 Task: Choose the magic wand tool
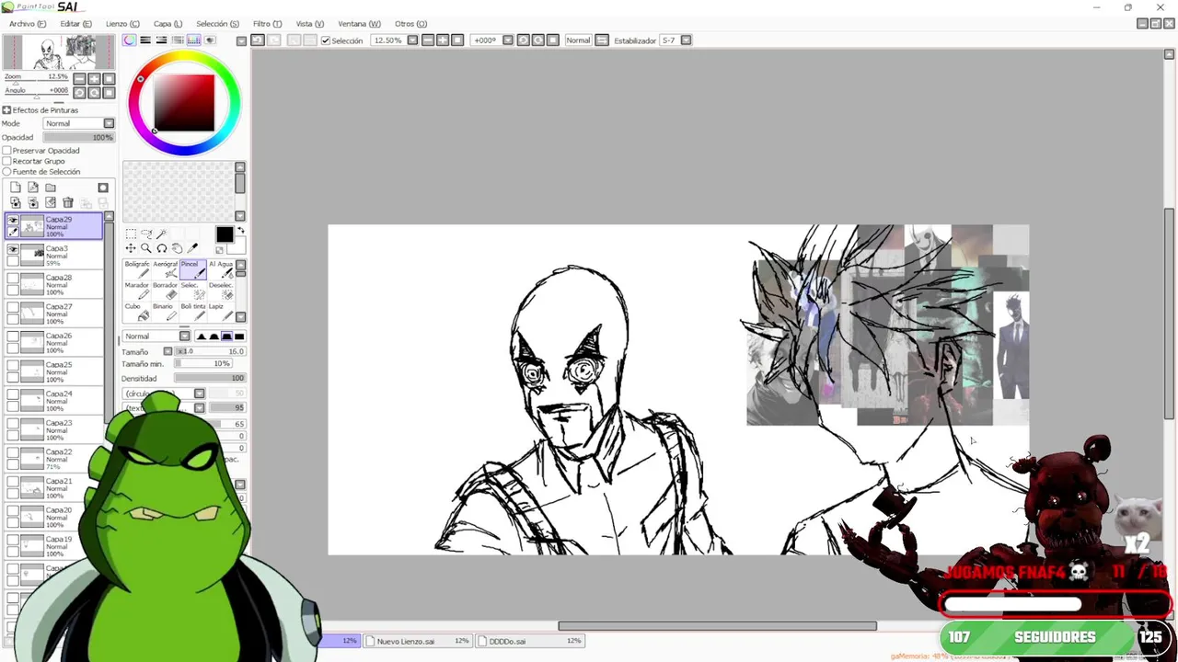pos(161,234)
